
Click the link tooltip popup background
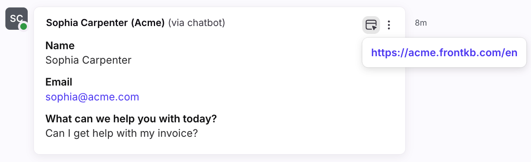coord(444,63)
